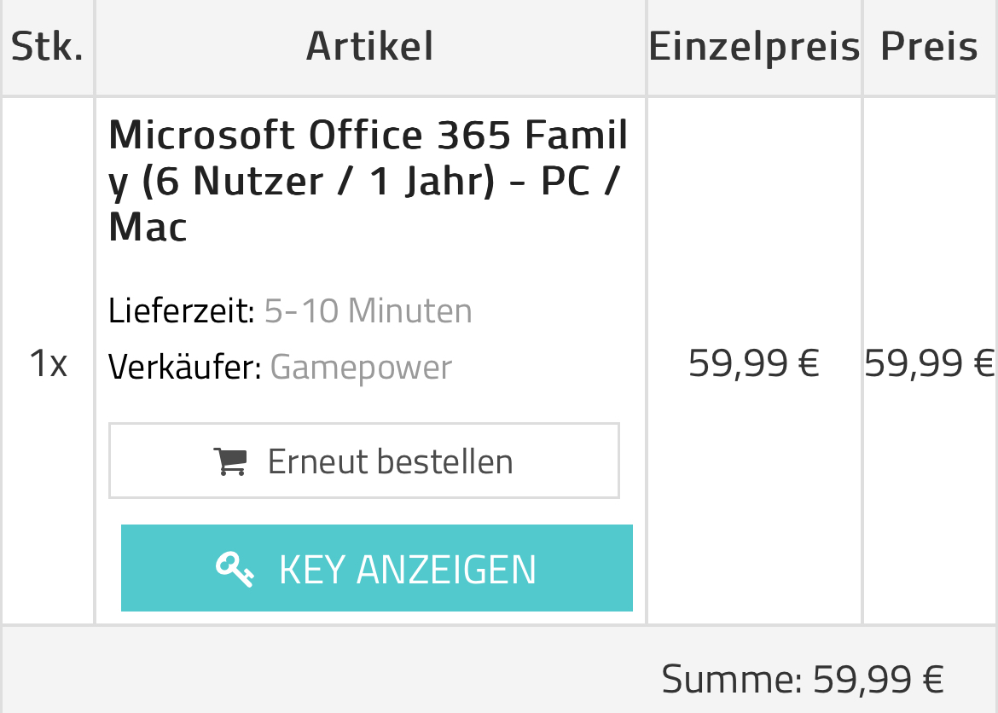Click the word Mac in product title
Image resolution: width=998 pixels, height=713 pixels.
148,227
